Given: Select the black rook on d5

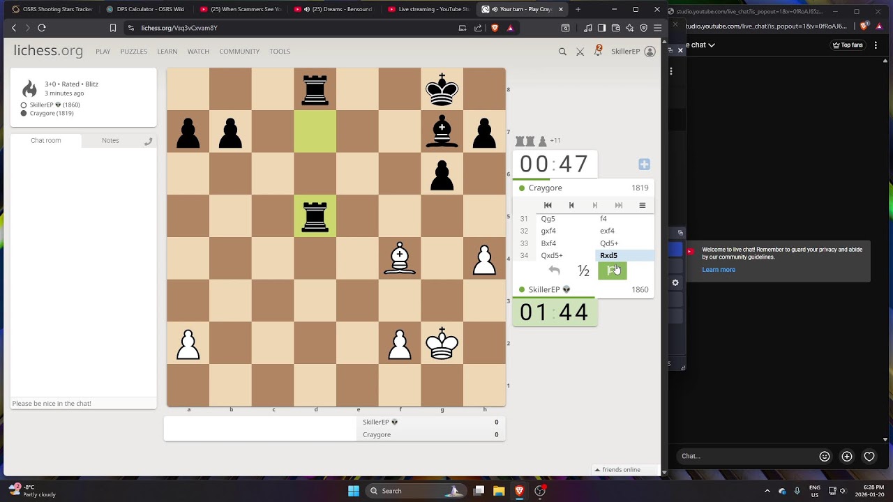Looking at the screenshot, I should [315, 216].
